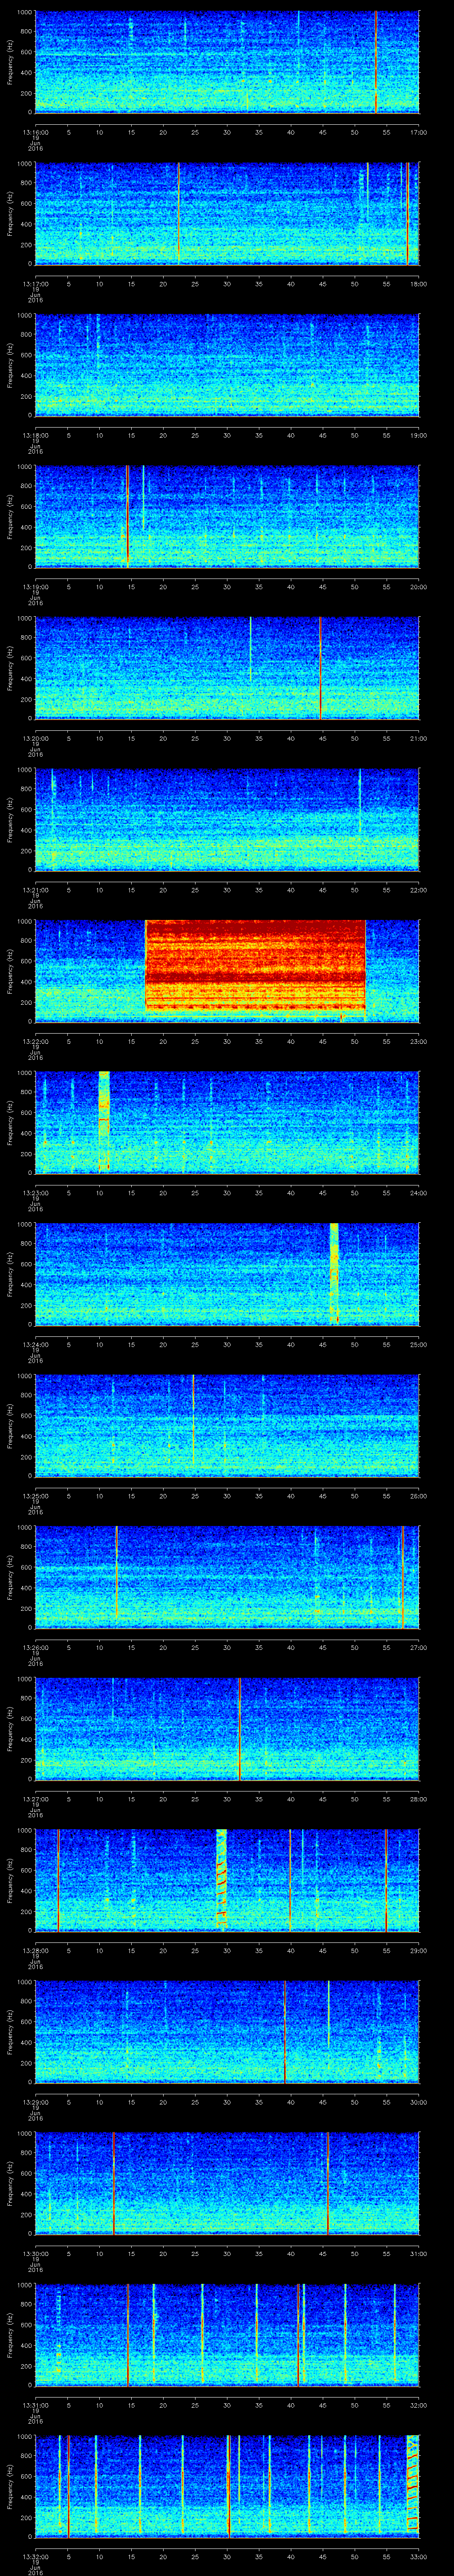Click the 13:21:00 start time label
This screenshot has height=2576, width=454.
point(35,890)
